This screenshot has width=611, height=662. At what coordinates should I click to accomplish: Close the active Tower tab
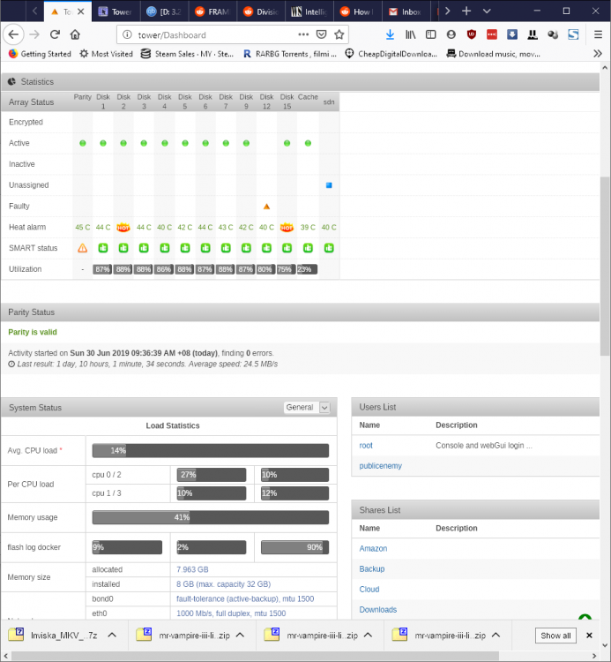click(x=81, y=11)
